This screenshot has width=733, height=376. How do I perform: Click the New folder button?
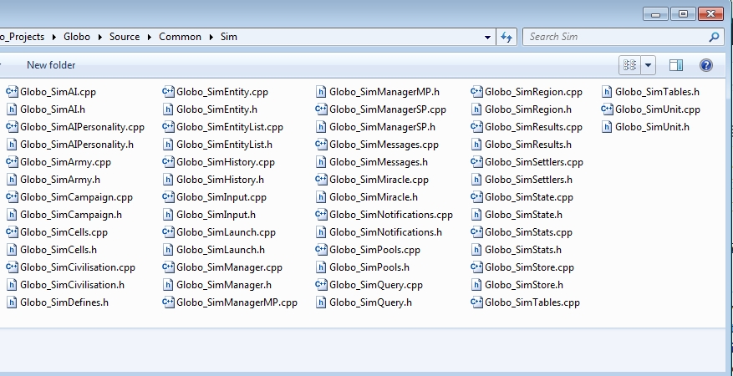(x=51, y=65)
